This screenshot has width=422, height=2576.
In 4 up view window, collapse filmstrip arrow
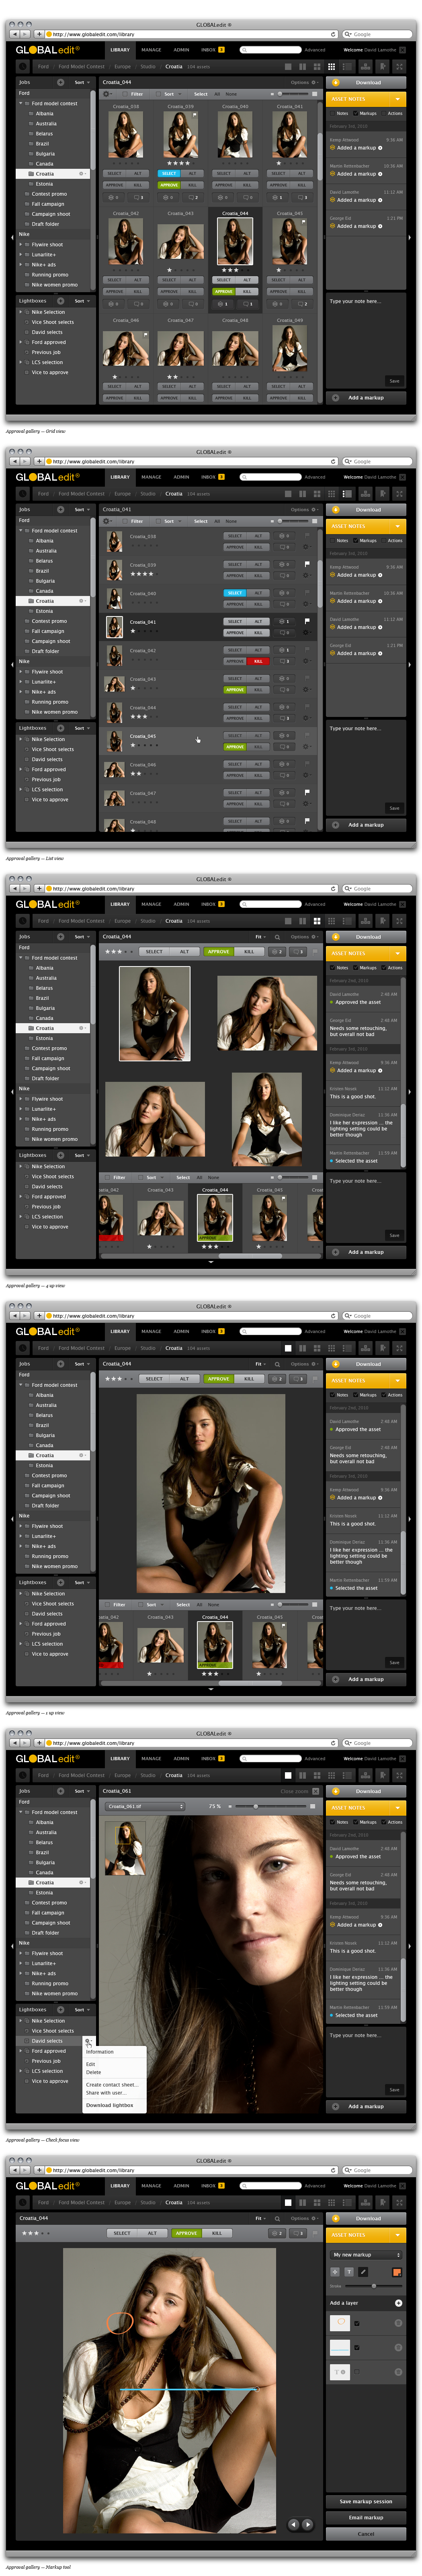click(x=210, y=1262)
